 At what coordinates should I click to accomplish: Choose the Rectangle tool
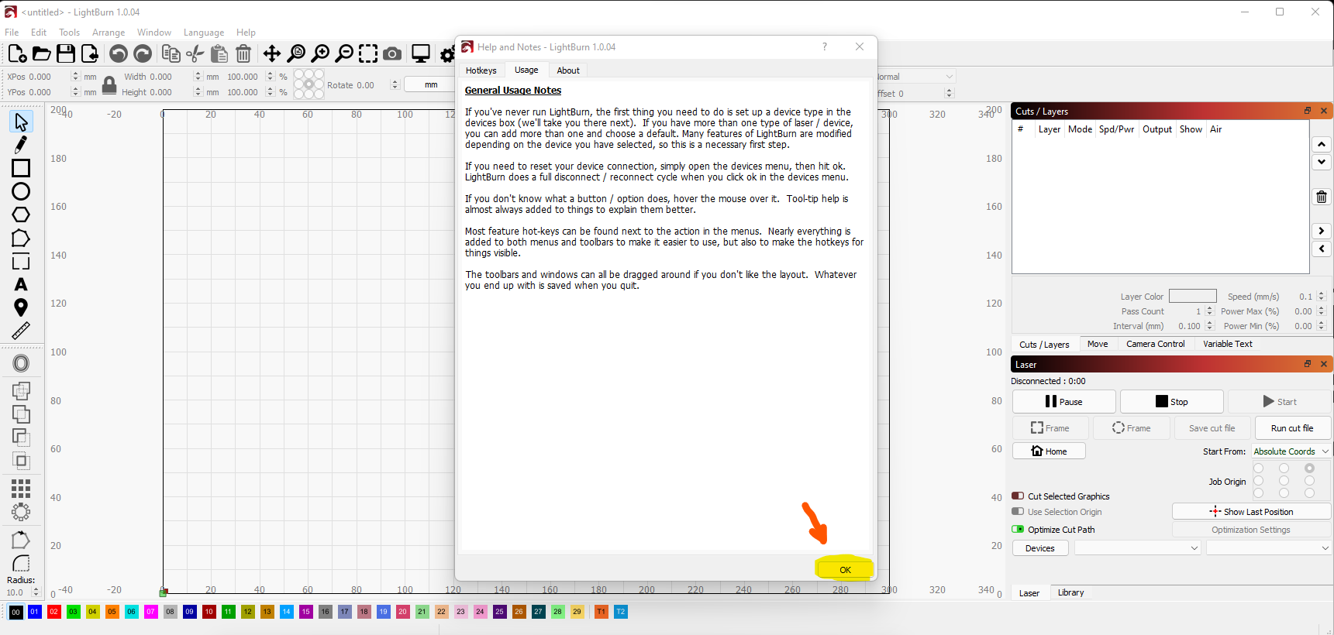click(x=21, y=168)
